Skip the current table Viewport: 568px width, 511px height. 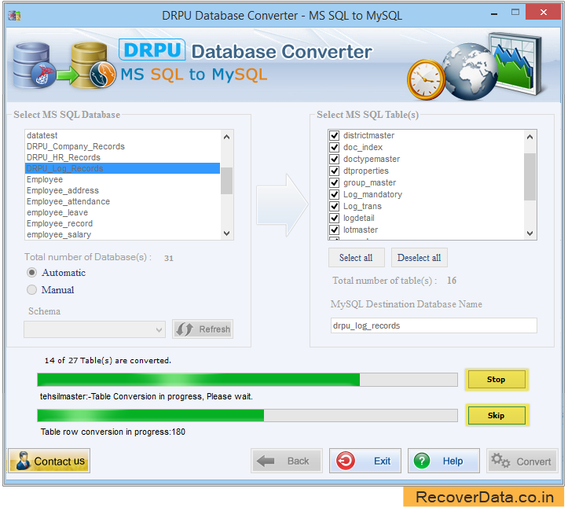click(497, 415)
